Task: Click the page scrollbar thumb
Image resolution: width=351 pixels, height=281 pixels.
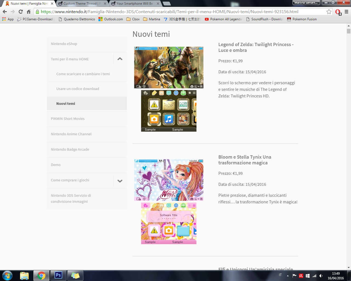Action: pyautogui.click(x=349, y=31)
